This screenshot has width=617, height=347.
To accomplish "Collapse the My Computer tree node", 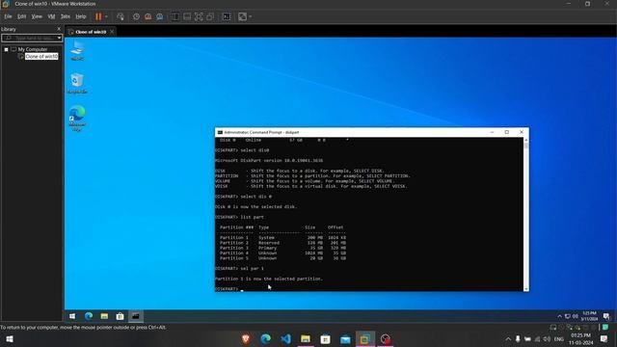I will point(7,49).
